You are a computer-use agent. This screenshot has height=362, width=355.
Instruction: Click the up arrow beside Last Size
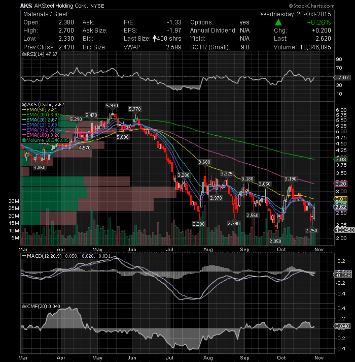click(155, 38)
